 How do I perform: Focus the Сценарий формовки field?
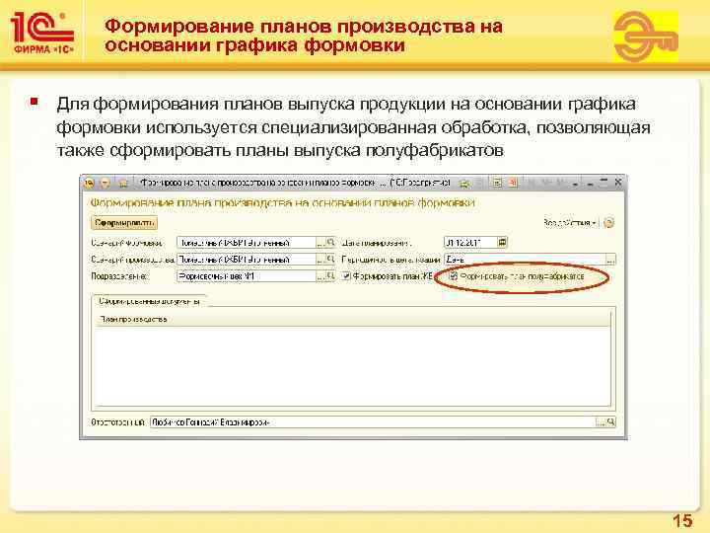[246, 243]
